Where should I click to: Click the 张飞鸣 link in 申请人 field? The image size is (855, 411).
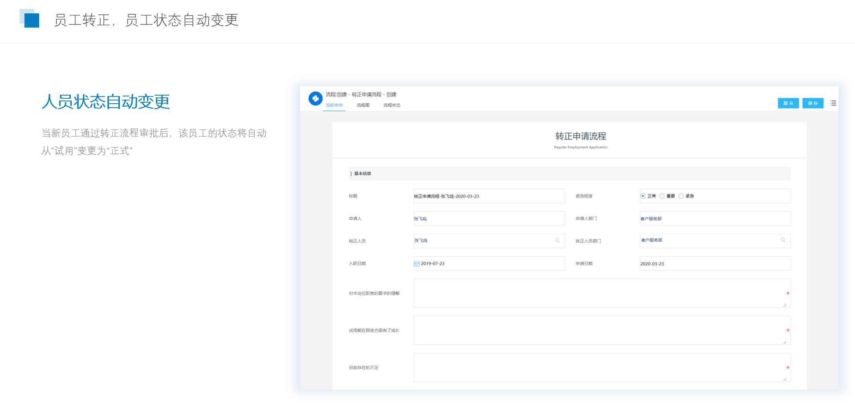(x=420, y=219)
